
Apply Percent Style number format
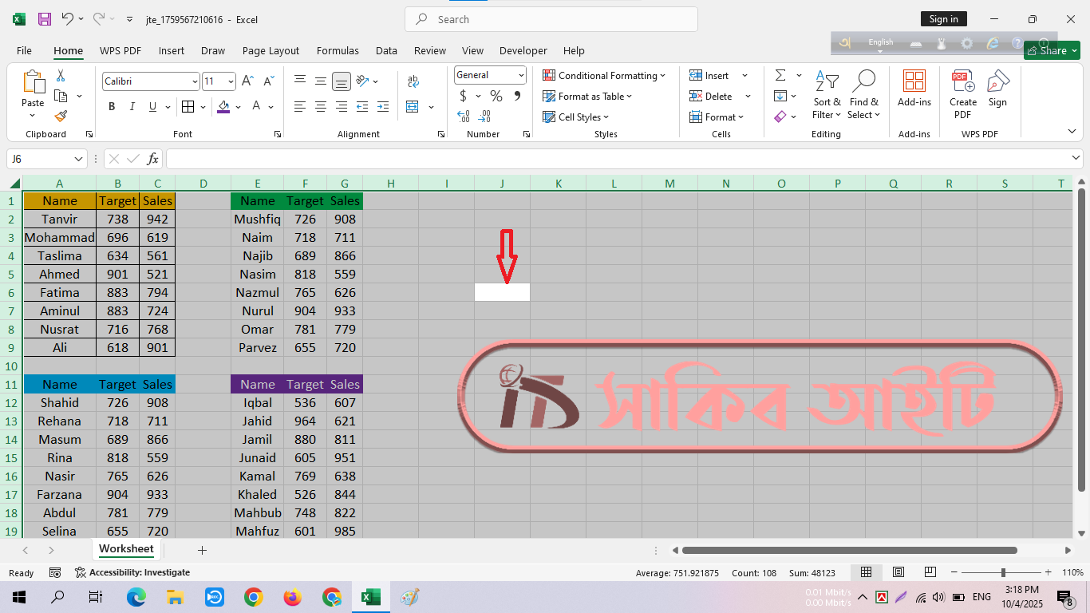click(x=496, y=96)
